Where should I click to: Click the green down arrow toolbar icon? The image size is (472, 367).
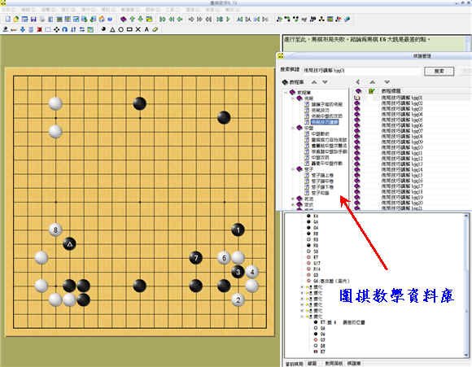(x=140, y=19)
